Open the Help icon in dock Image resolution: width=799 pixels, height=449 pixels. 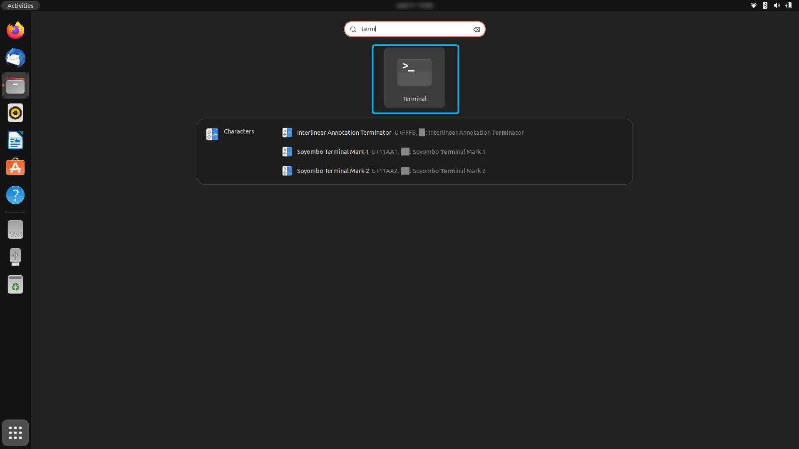15,195
